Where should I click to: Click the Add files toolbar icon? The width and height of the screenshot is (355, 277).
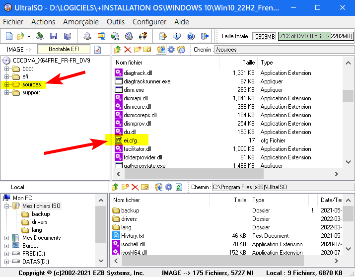[163, 36]
